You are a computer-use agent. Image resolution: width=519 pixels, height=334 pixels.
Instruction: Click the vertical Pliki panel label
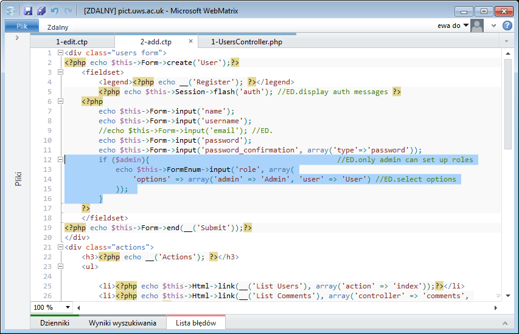[x=18, y=179]
